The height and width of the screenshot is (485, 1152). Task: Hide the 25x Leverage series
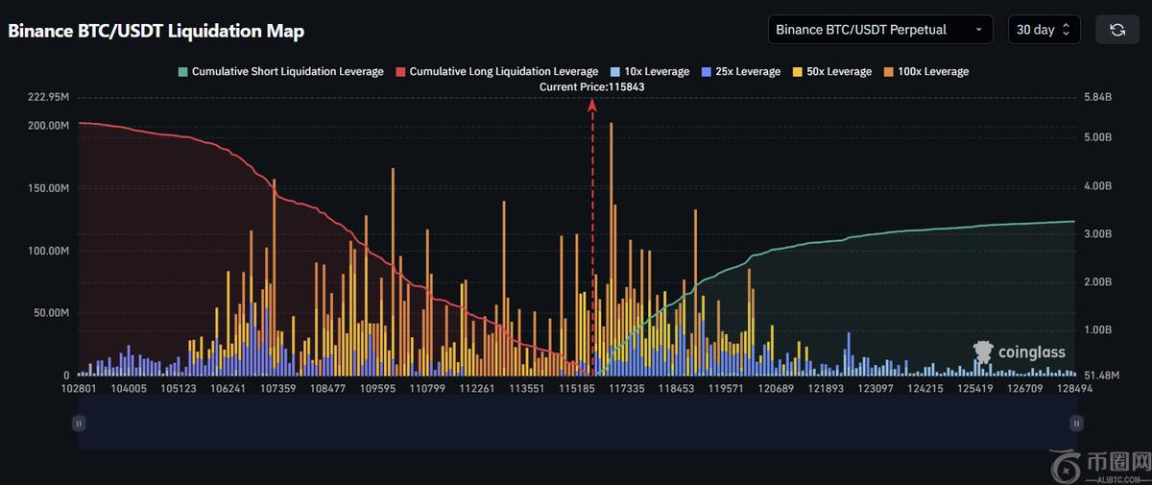pos(740,72)
